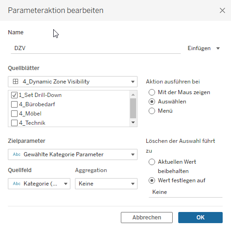
Task: Click the Abbrechen button
Action: click(147, 218)
